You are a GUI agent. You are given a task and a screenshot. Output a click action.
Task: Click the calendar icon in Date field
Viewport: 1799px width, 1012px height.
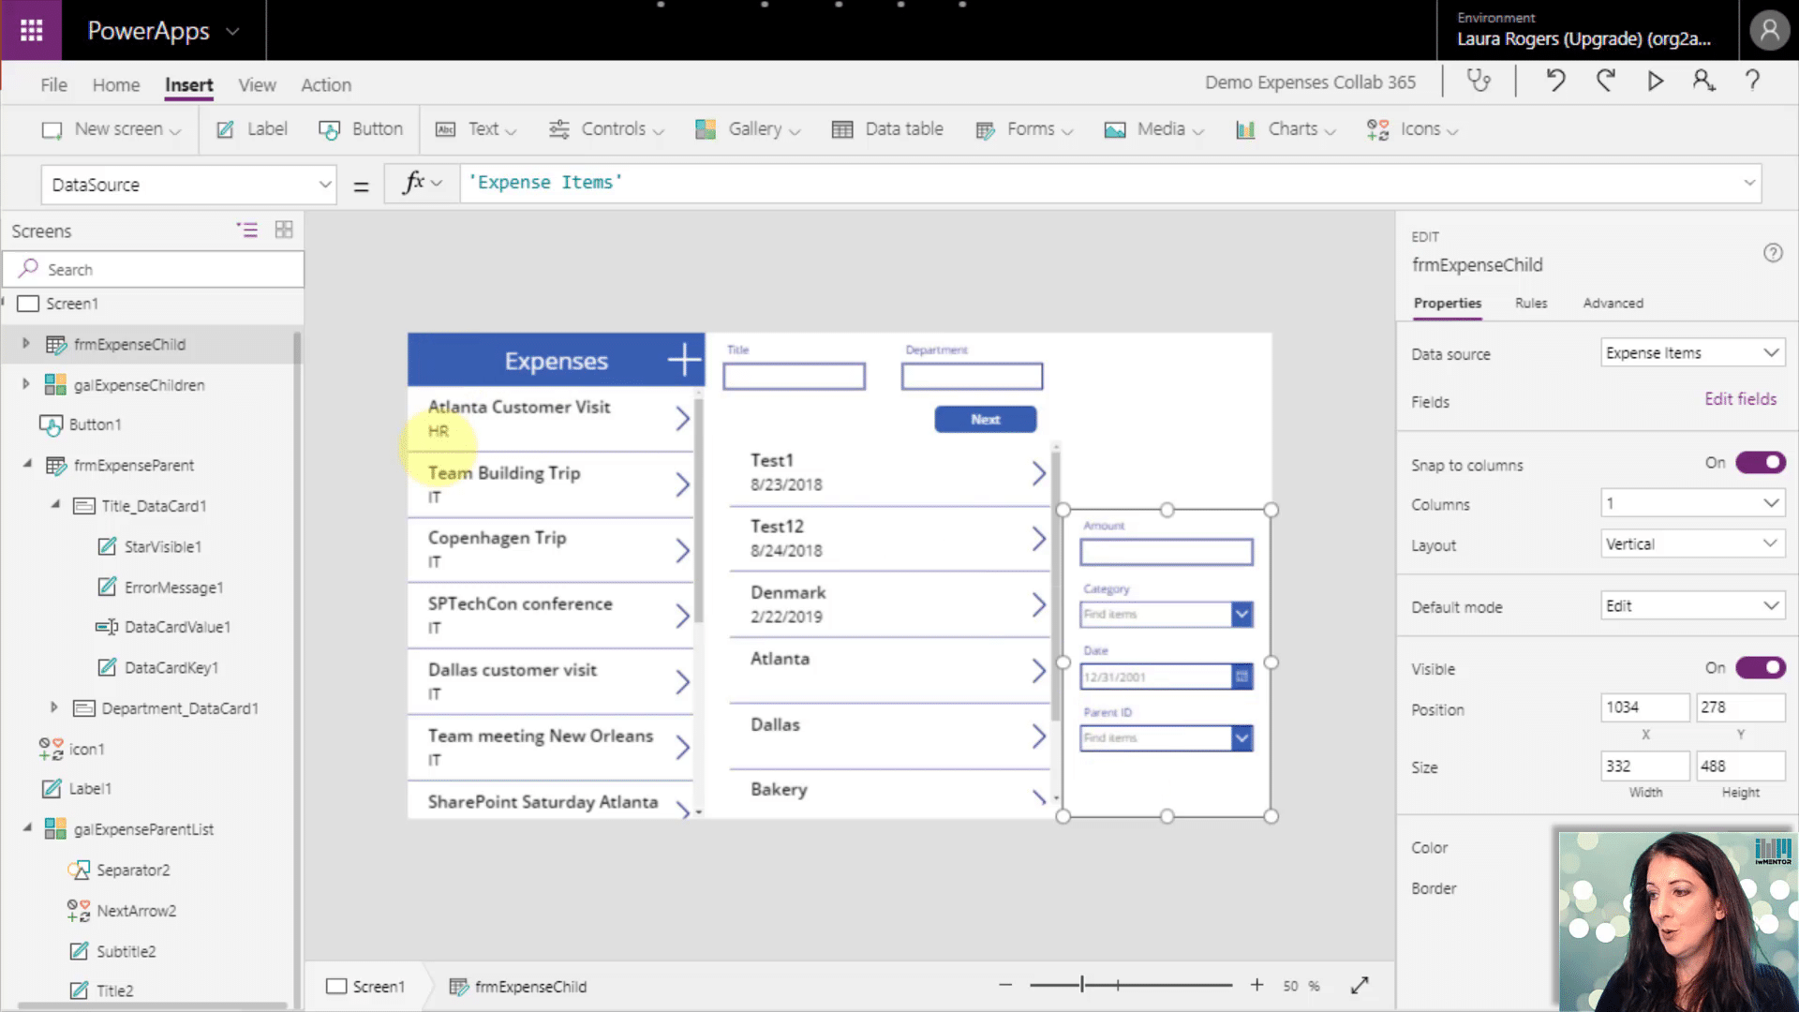click(1241, 677)
